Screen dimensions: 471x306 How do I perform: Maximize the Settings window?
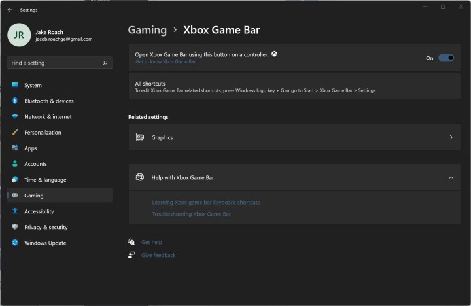tap(443, 7)
